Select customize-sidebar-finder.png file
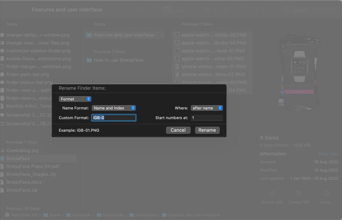Screen dimensions: 342x220 [x=38, y=51]
